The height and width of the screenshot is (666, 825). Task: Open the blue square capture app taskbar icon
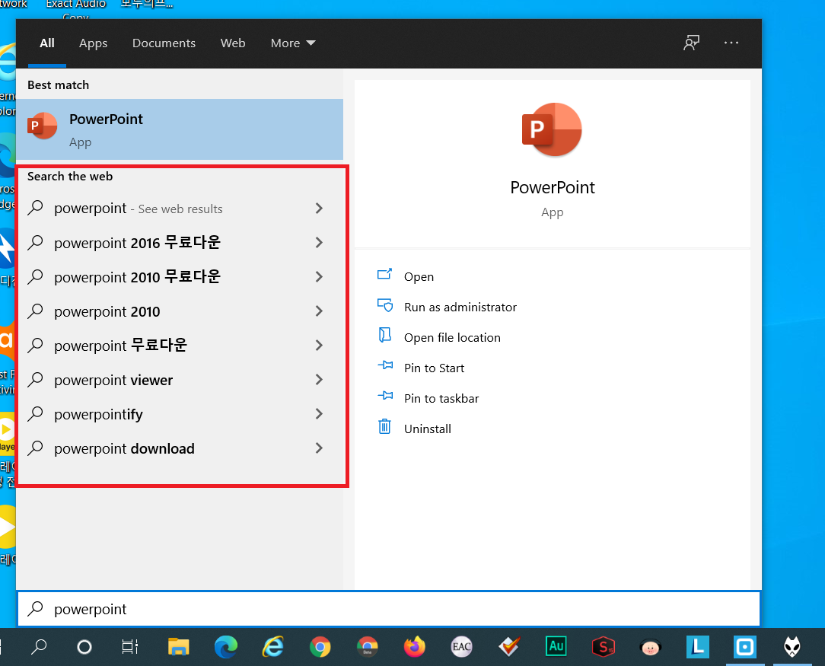point(745,646)
